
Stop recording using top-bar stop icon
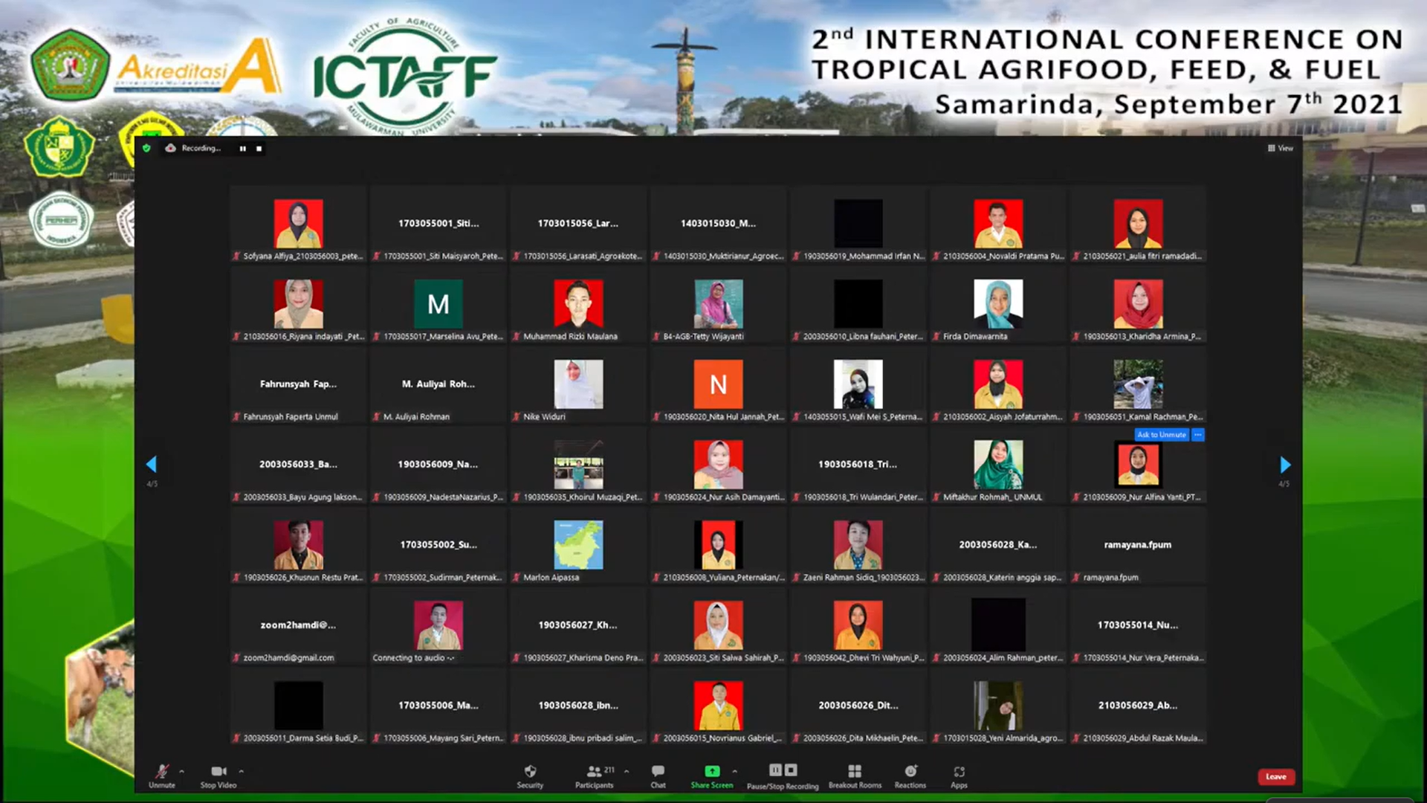(x=259, y=149)
